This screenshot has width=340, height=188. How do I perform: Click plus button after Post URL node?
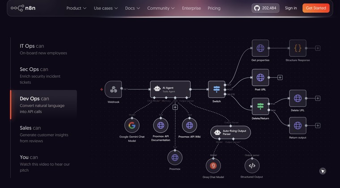coord(280,77)
